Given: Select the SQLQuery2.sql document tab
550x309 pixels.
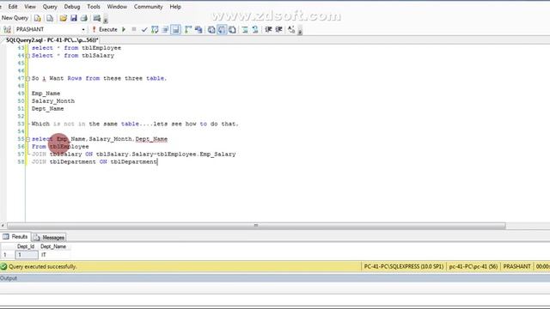Looking at the screenshot, I should pos(52,40).
